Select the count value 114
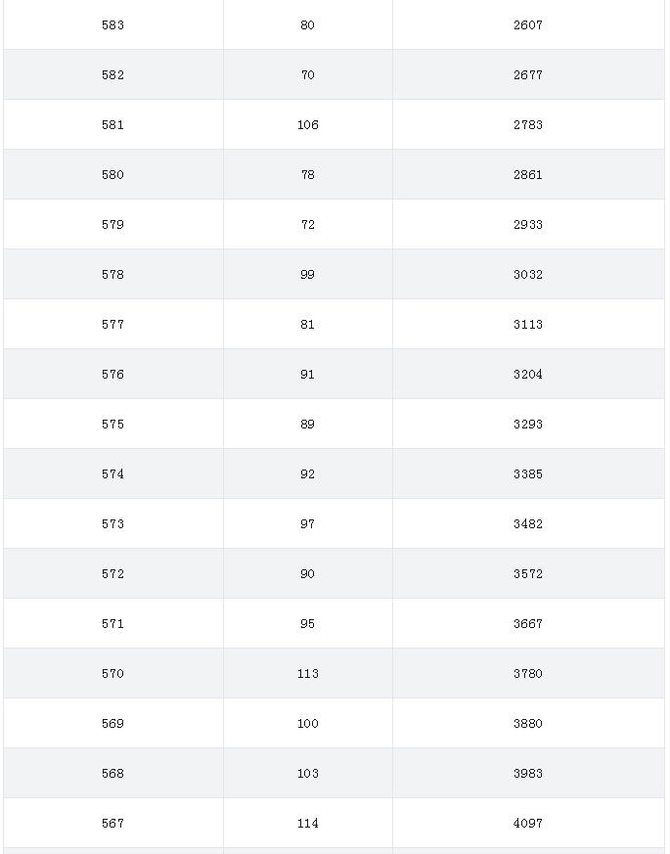This screenshot has width=670, height=854. click(x=308, y=823)
